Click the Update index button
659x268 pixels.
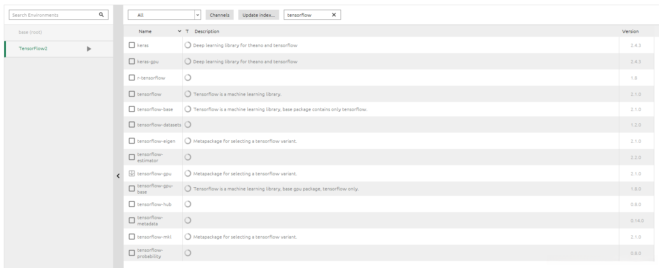click(x=259, y=15)
